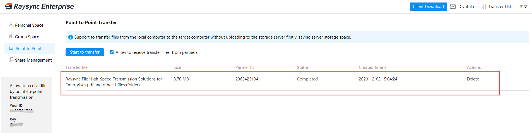Click the Group Space icon

[11, 37]
